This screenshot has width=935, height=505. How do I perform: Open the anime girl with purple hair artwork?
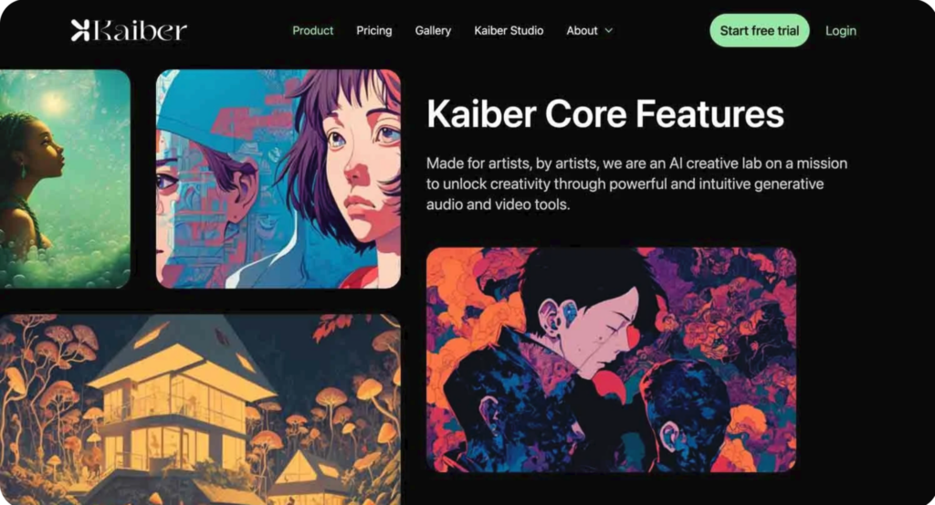tap(278, 179)
